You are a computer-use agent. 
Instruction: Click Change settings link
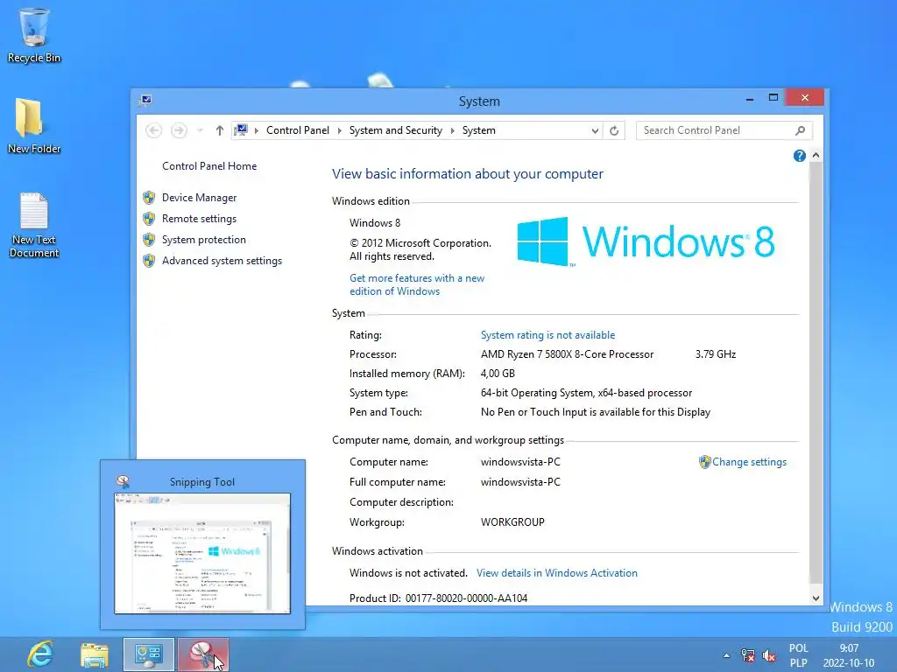tap(750, 462)
